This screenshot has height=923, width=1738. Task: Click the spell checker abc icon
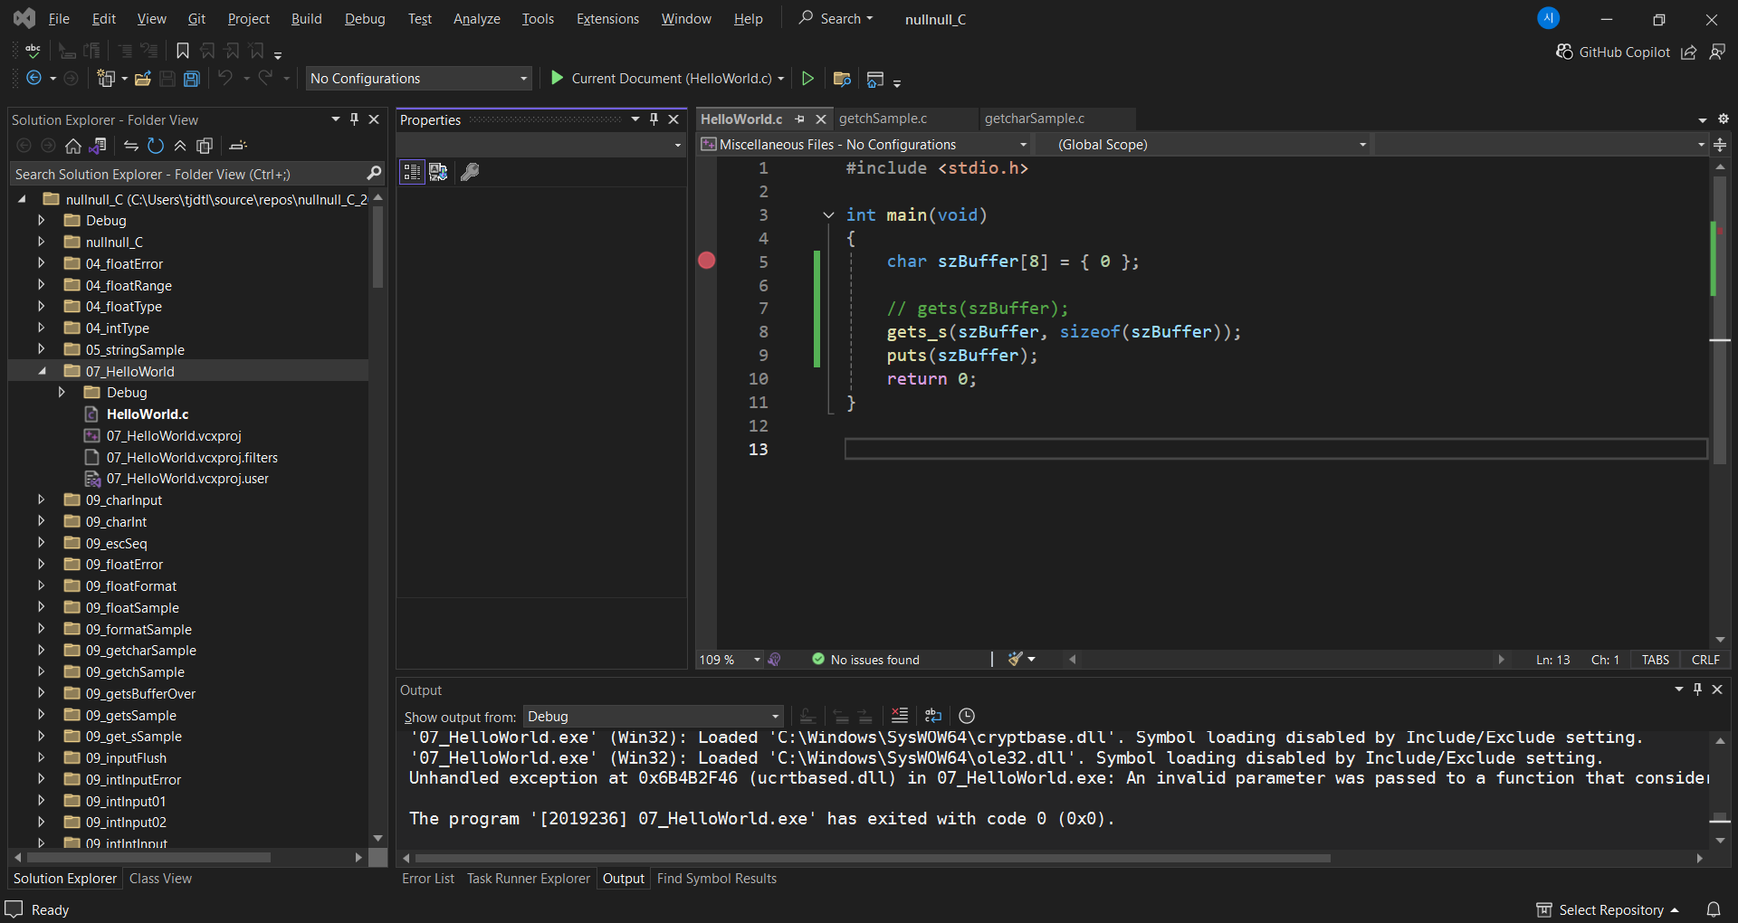point(33,51)
